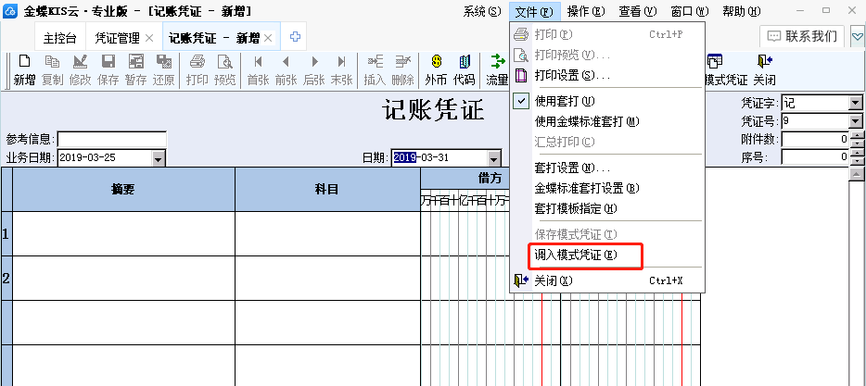Screen dimensions: 866x386
Task: Click the 联系我们 button
Action: [x=802, y=37]
